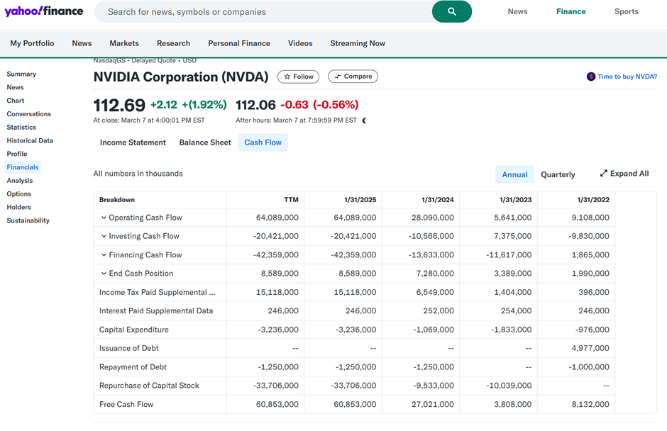Select the Cash Flow tab

(x=263, y=142)
